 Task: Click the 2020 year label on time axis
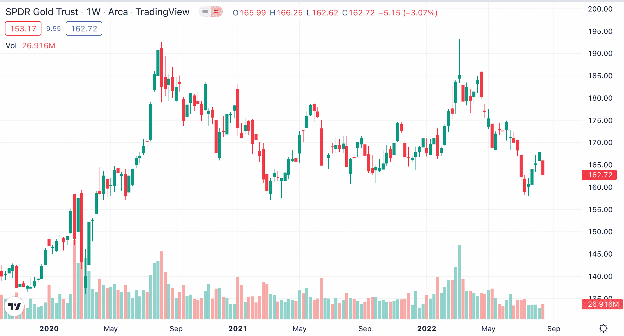tap(49, 329)
